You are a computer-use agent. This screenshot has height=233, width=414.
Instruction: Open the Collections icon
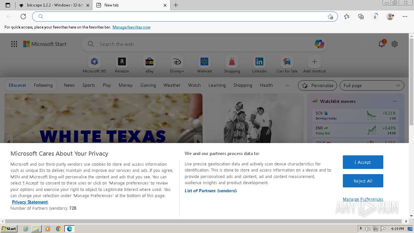click(361, 17)
